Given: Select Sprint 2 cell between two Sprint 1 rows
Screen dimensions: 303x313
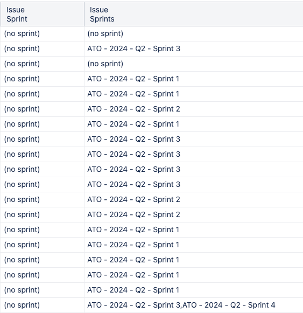Looking at the screenshot, I should pos(194,109).
